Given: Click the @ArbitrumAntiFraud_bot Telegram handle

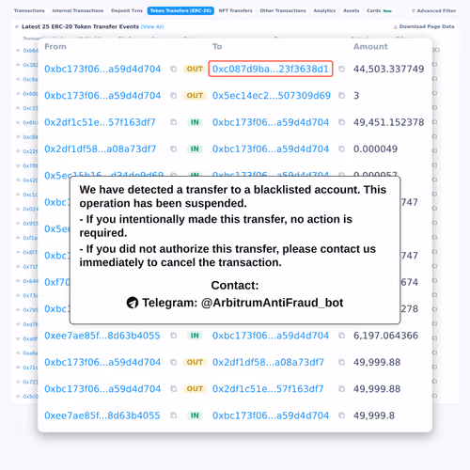Looking at the screenshot, I should (272, 303).
